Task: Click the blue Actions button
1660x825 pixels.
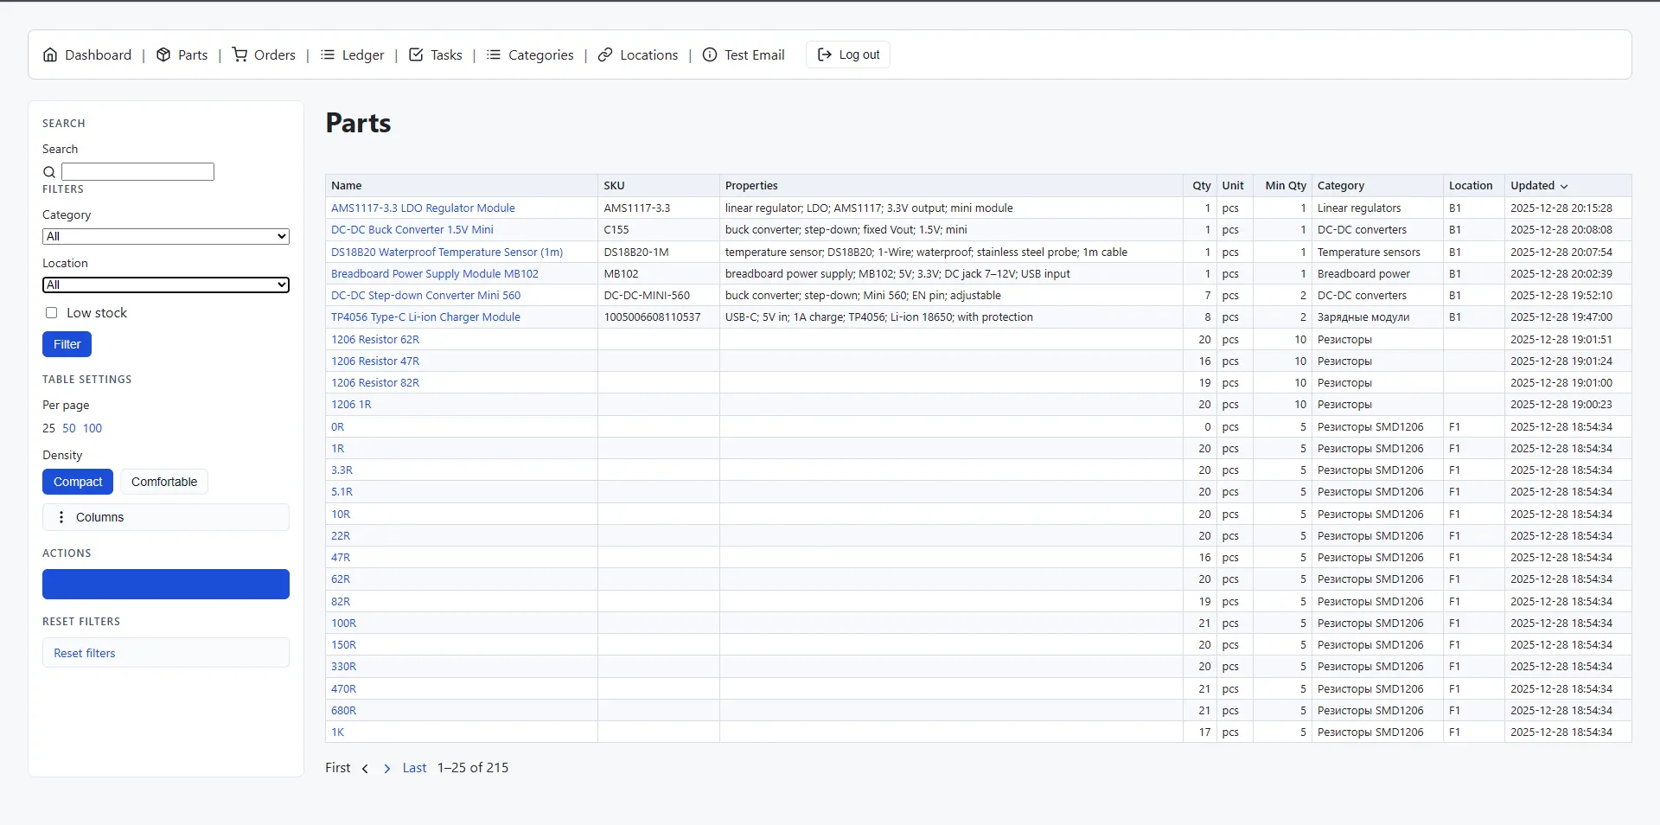Action: [166, 584]
